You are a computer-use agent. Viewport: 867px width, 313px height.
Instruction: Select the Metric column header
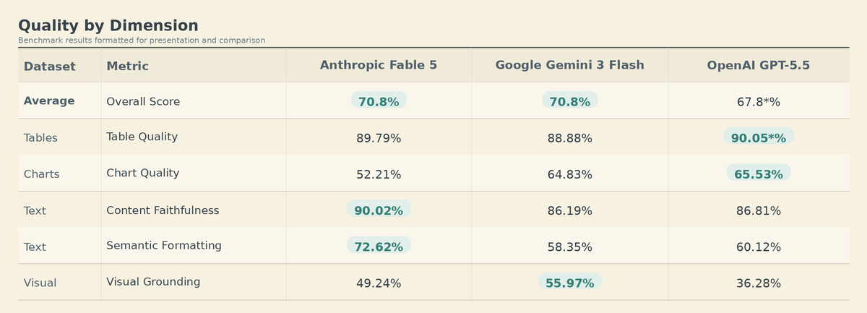127,67
